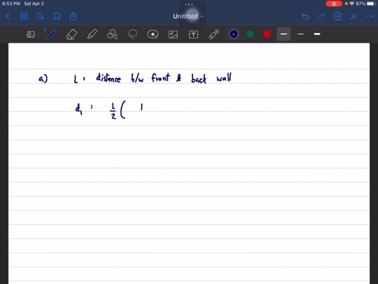Select the Pen tool
Image resolution: width=378 pixels, height=284 pixels.
click(50, 34)
